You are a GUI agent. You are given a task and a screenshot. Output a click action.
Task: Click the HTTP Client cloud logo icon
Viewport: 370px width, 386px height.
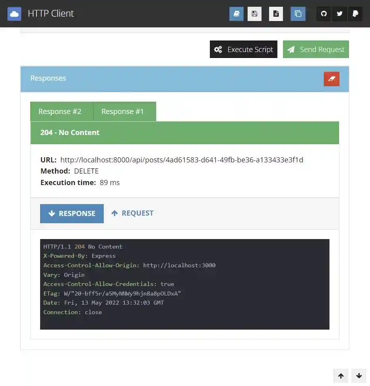(14, 14)
